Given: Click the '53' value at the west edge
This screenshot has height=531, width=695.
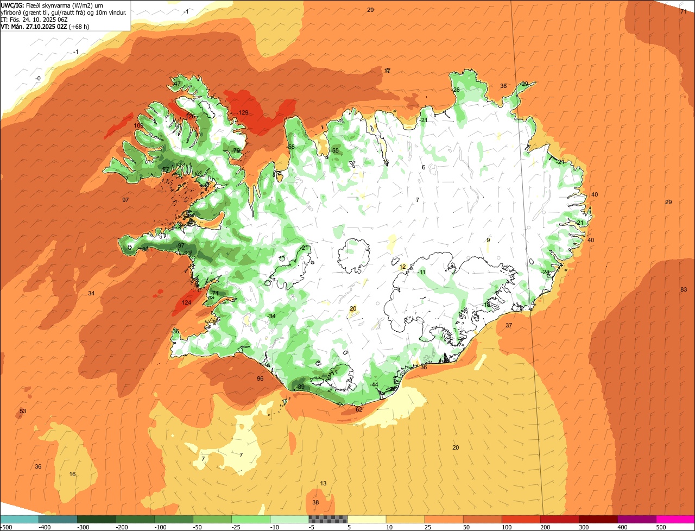Looking at the screenshot, I should click(x=23, y=411).
